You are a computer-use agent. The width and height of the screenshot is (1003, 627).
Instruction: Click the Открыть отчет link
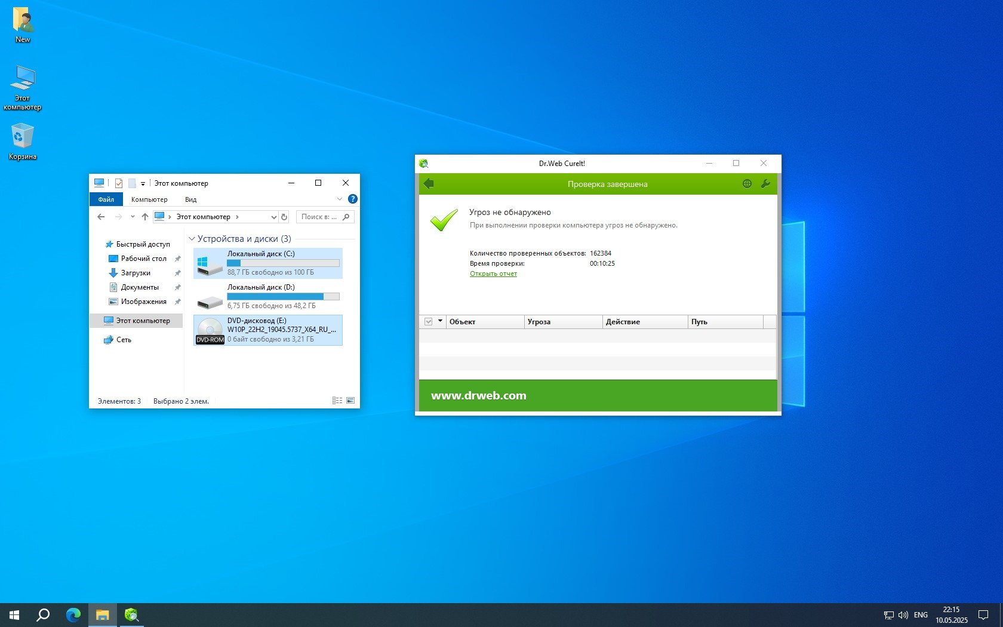click(x=493, y=273)
